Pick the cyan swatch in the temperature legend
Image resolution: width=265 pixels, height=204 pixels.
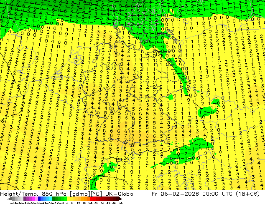[x=51, y=199]
